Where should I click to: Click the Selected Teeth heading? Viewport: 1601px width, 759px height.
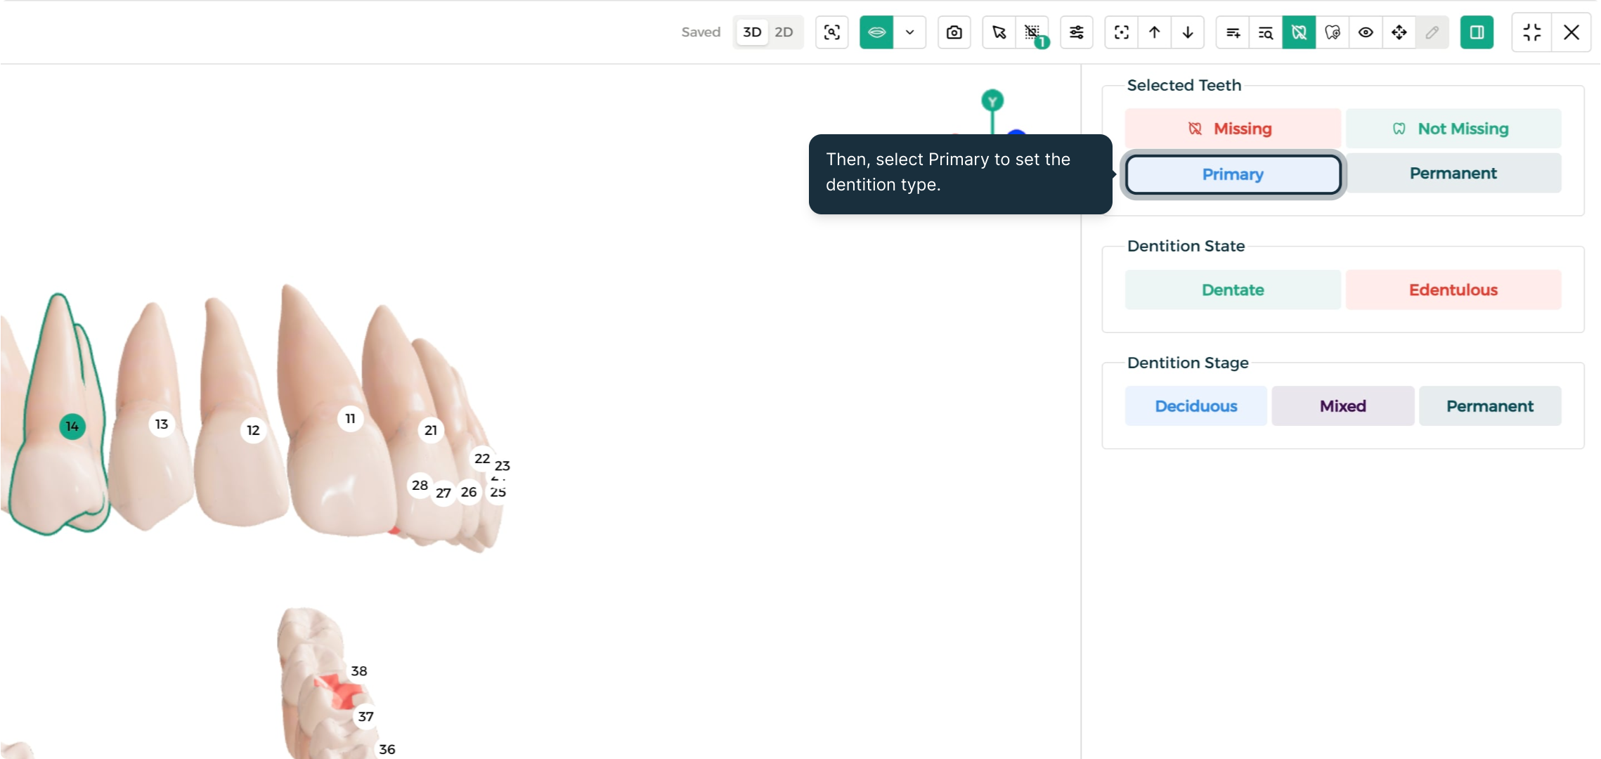tap(1184, 85)
